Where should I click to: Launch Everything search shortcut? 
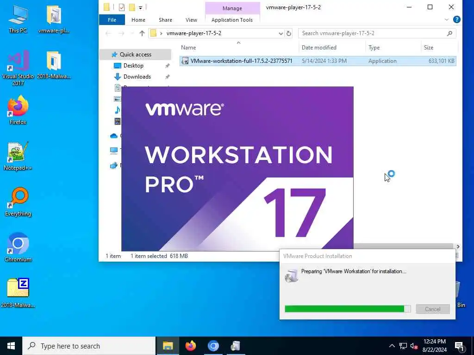click(x=18, y=202)
